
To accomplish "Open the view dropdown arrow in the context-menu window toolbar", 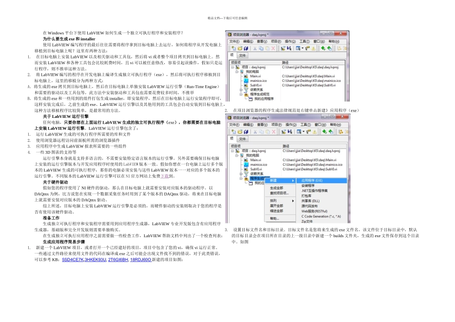I will 304,131.
